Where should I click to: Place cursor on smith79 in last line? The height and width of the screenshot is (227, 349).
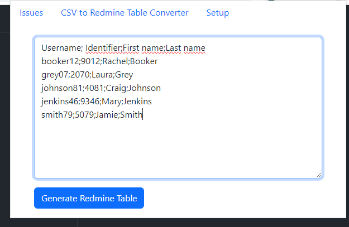(56, 115)
